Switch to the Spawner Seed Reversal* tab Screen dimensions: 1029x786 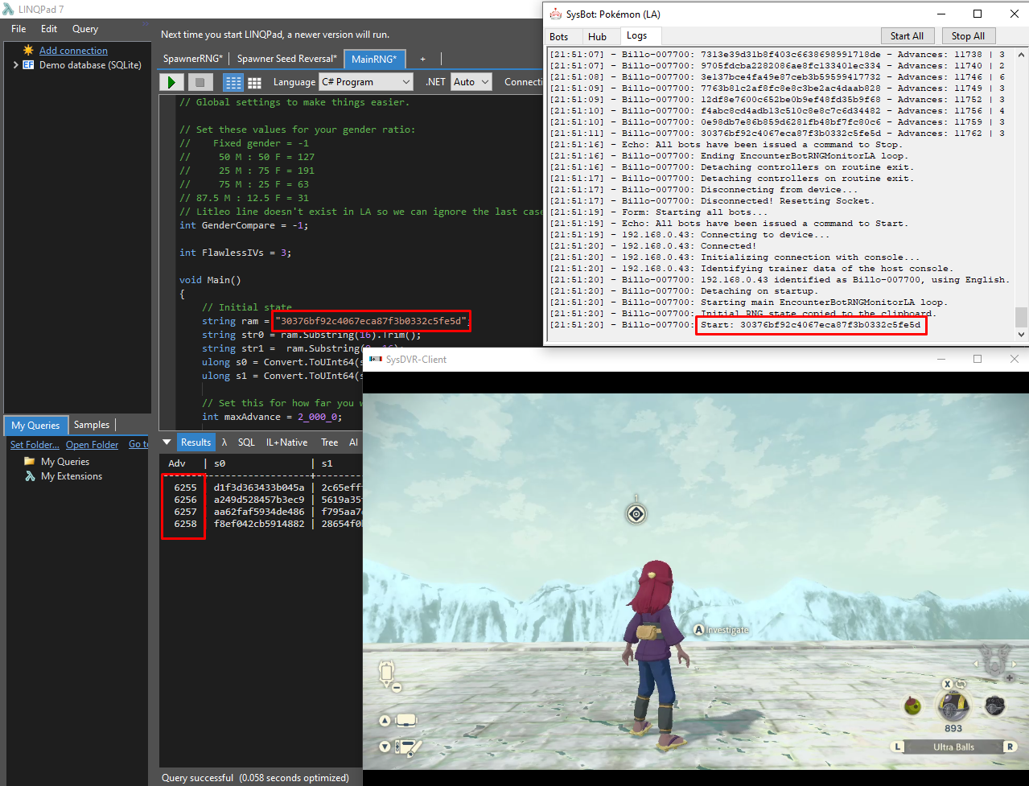coord(287,59)
